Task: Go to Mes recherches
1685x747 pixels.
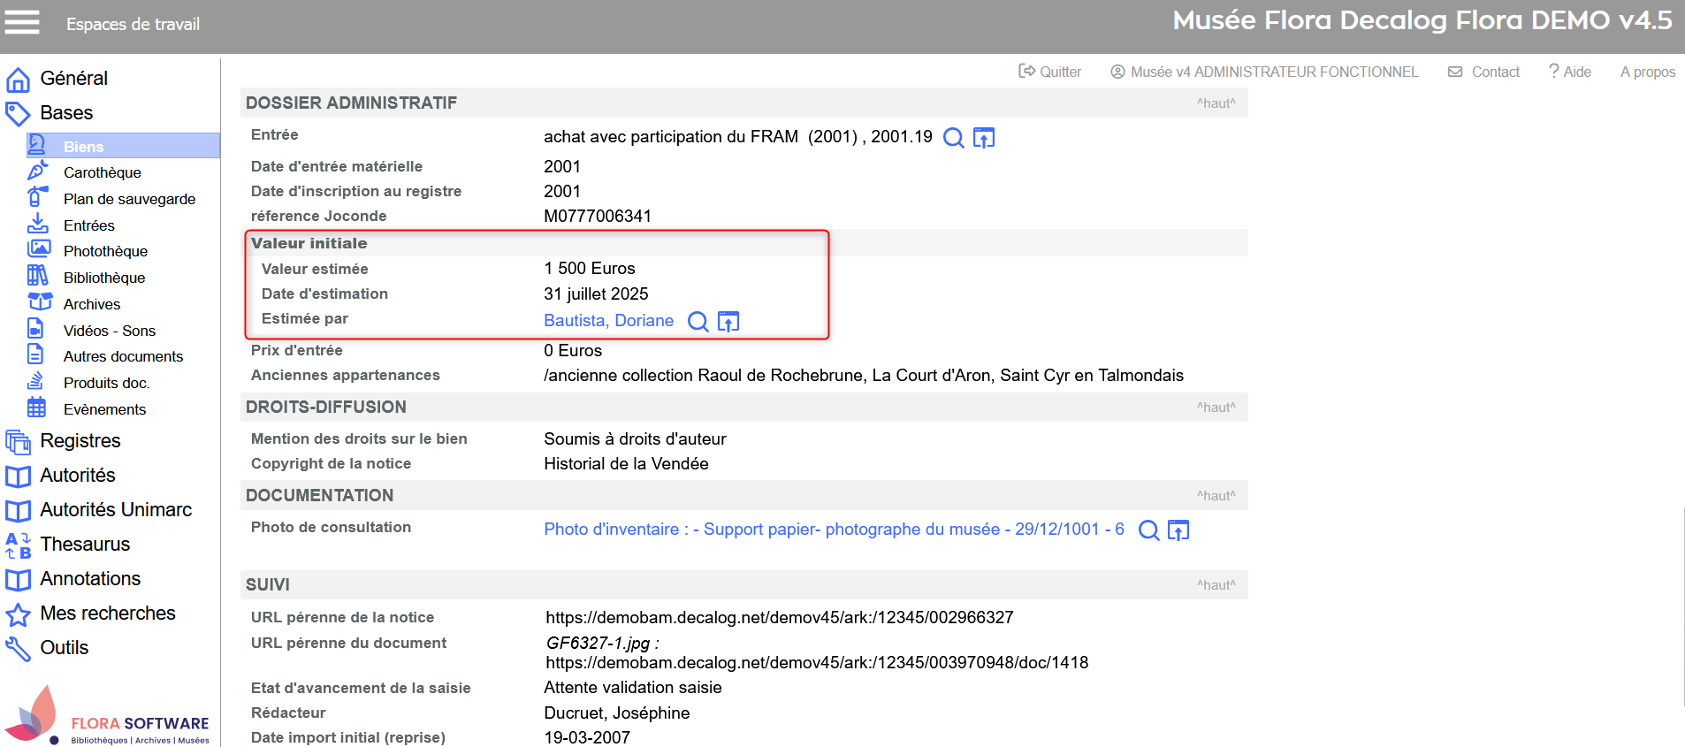Action: pyautogui.click(x=107, y=613)
